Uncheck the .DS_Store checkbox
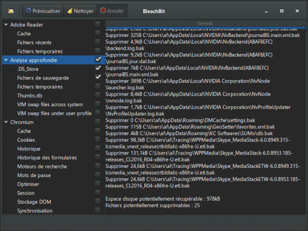 point(98,68)
